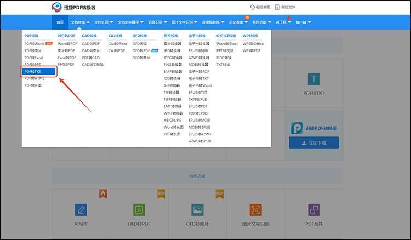Select PDF转CAD in the menu
Image resolution: width=411 pixels, height=240 pixels.
90,58
